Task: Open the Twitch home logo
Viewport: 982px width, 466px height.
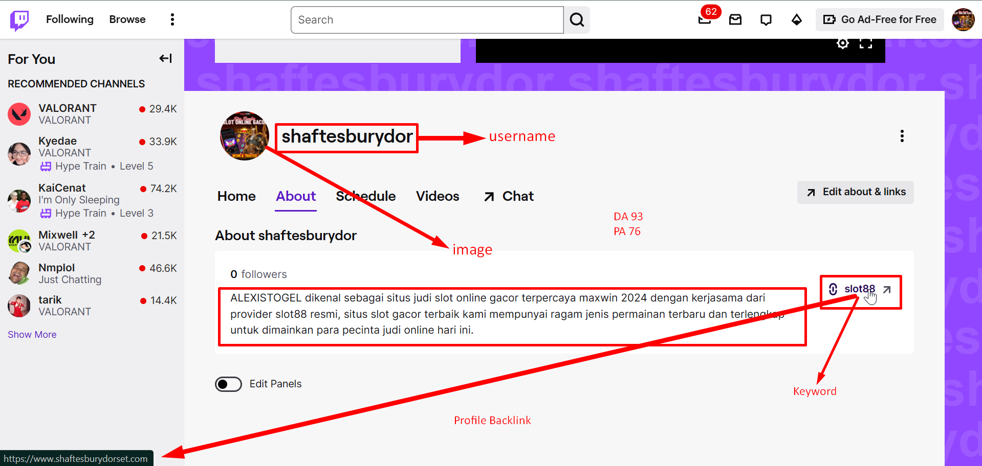Action: 19,20
